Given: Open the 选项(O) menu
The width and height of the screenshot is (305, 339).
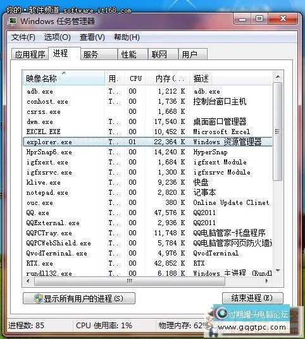Looking at the screenshot, I should [x=58, y=37].
